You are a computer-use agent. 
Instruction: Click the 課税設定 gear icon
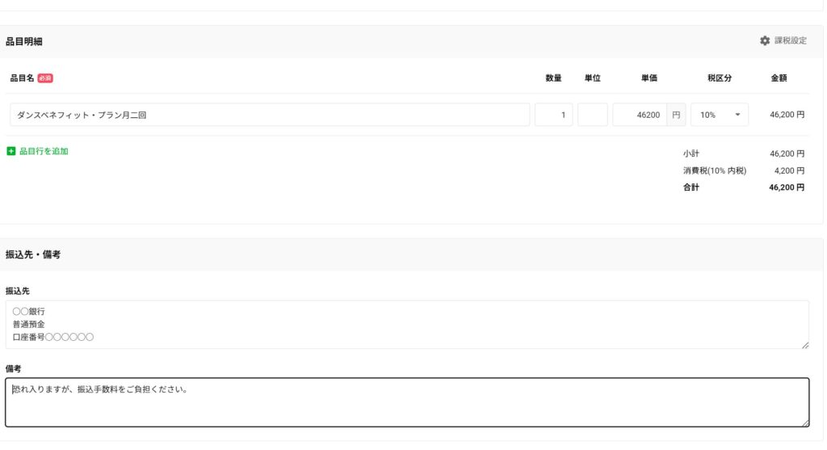(765, 40)
